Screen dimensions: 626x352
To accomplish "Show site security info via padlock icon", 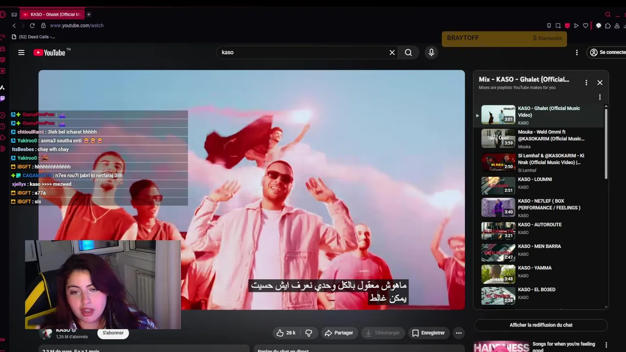I will [43, 25].
